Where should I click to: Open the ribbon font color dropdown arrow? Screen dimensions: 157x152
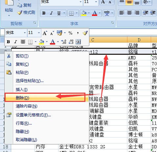[x=100, y=13]
